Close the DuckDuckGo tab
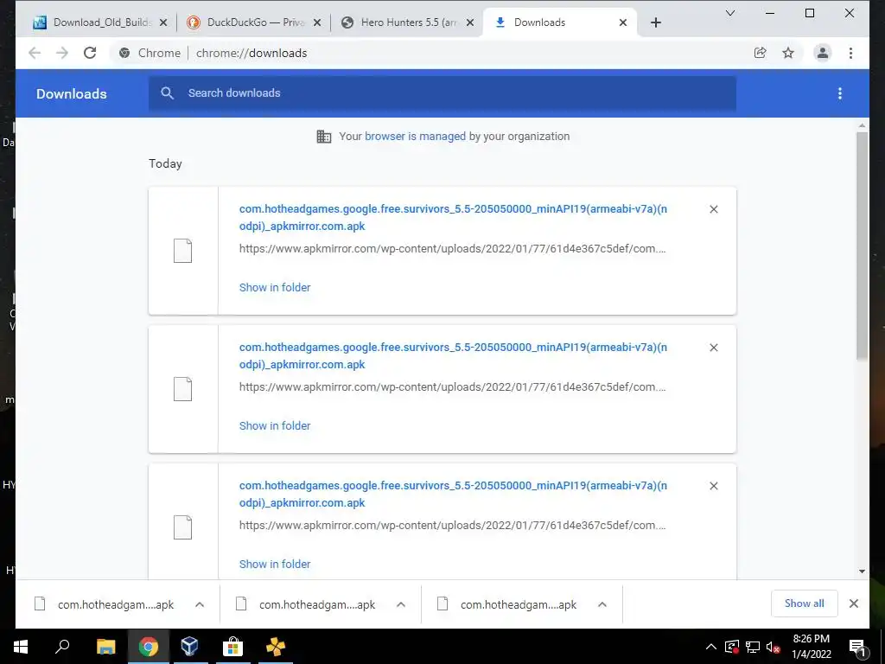The width and height of the screenshot is (885, 664). [x=317, y=22]
